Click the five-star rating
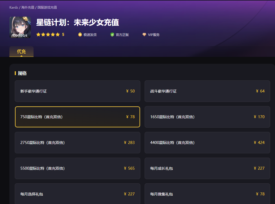Image resolution: width=275 pixels, height=204 pixels. (x=48, y=35)
